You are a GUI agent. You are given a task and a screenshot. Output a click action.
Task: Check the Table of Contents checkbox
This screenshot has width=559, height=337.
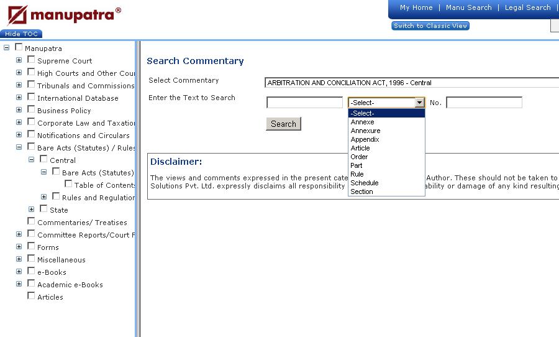tap(68, 184)
